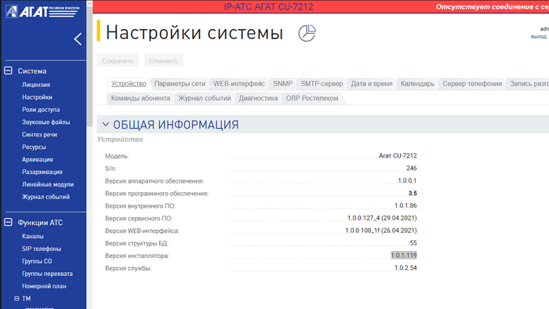
Task: Open Номерной план page
Action: click(x=44, y=286)
